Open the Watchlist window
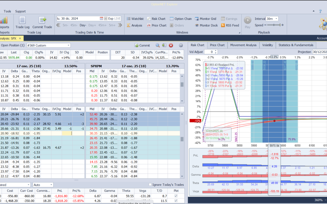Image resolution: width=327 pixels, height=204 pixels. (x=134, y=19)
